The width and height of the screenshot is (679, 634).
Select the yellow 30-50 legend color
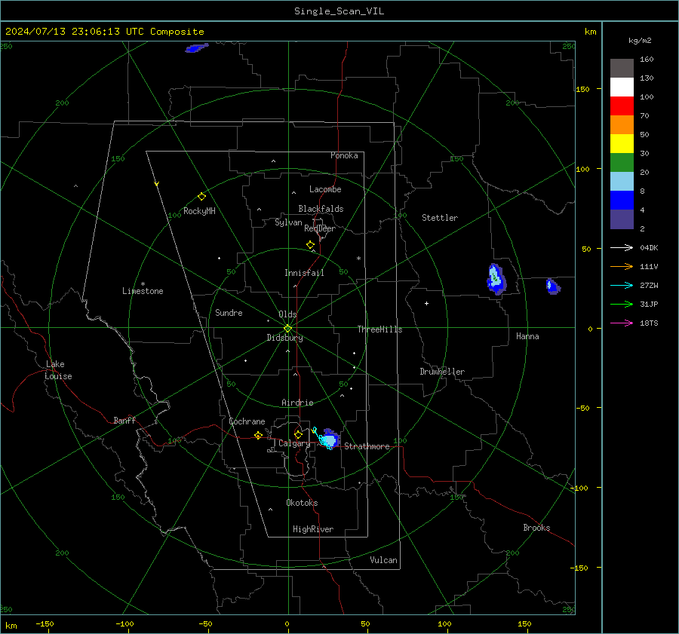(x=622, y=144)
